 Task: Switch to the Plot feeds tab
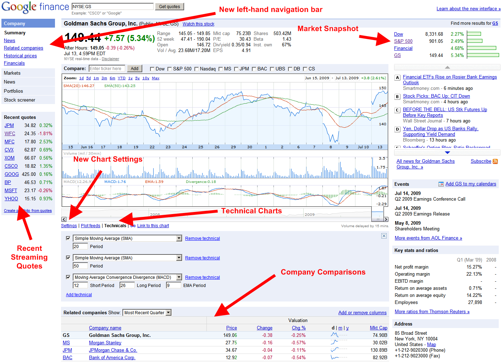(90, 226)
